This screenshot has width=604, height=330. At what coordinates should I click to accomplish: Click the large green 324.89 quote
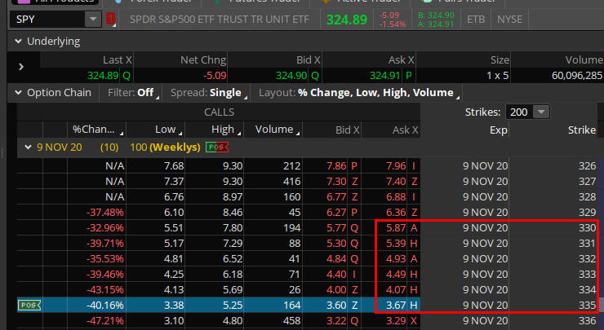347,20
